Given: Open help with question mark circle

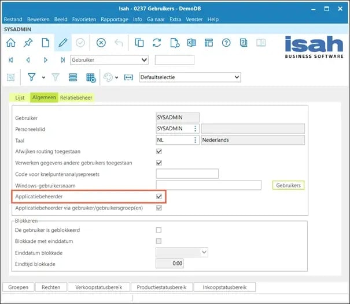Looking at the screenshot, I should (x=226, y=43).
